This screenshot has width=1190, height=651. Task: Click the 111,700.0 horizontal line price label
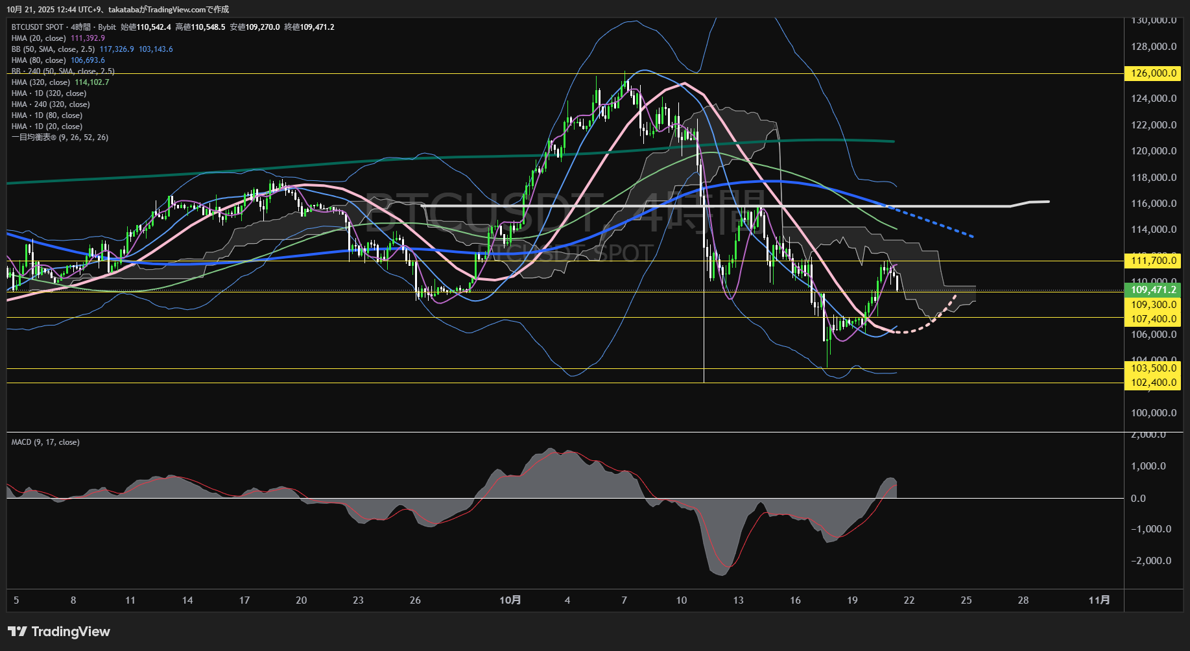(1153, 261)
